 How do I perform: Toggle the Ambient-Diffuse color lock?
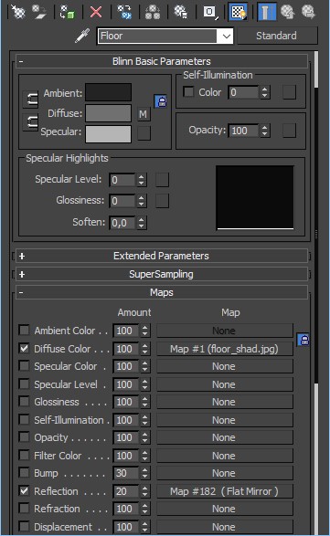(x=30, y=100)
